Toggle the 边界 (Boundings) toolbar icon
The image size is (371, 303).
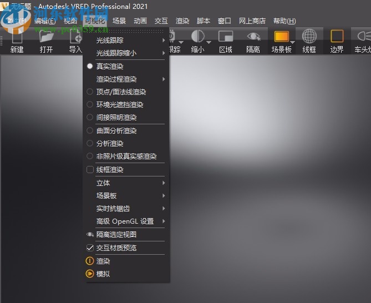click(337, 36)
